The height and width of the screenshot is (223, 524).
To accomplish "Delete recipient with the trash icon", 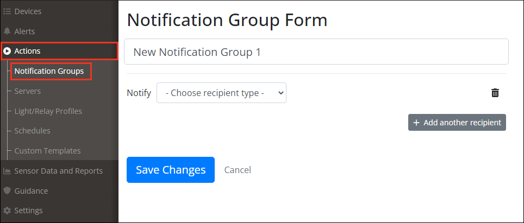I will pos(495,93).
